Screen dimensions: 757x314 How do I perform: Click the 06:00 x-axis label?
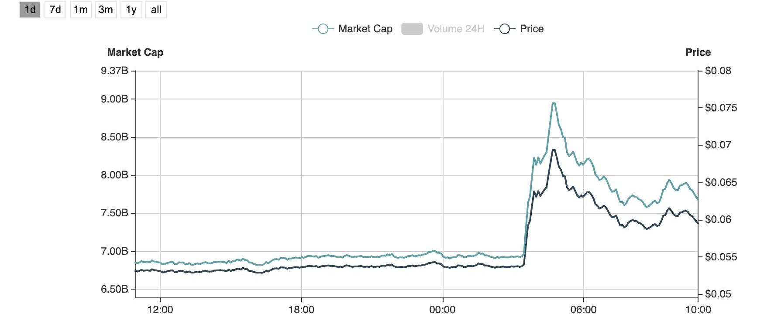coord(583,309)
